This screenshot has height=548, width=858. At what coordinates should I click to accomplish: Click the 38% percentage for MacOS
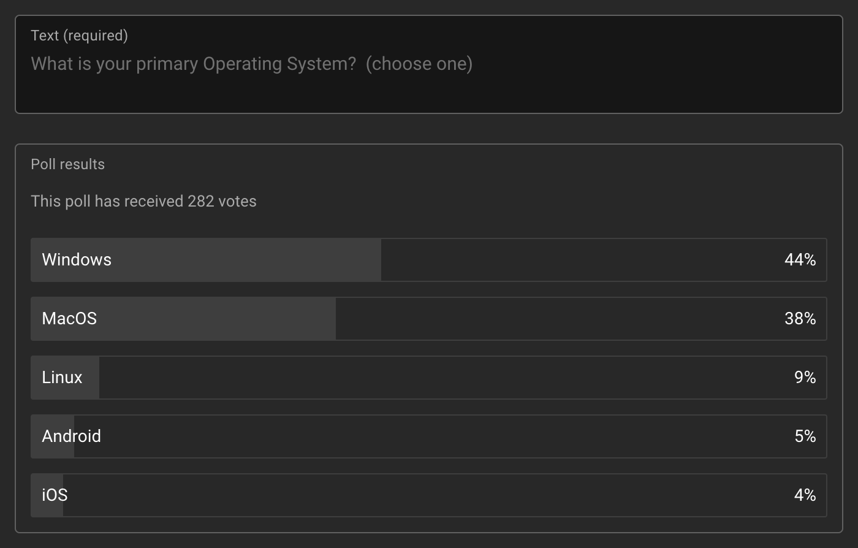point(800,319)
